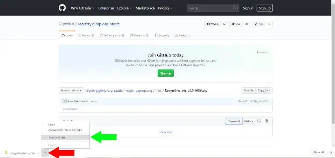The width and height of the screenshot is (335, 158).
Task: Click the downloaded Resynthesizer zip file item
Action: (x=22, y=153)
